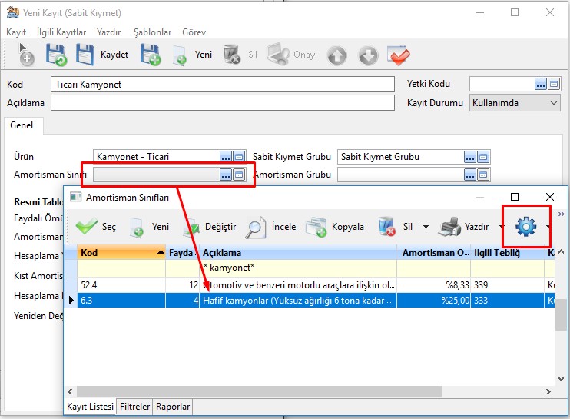Viewport: 570px width, 419px height.
Task: Open the gear settings icon in the popup
Action: 525,226
